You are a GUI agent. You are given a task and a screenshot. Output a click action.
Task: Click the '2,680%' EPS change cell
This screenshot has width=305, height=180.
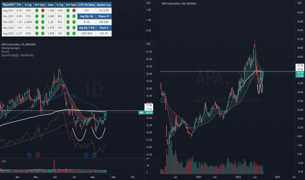tap(28, 22)
